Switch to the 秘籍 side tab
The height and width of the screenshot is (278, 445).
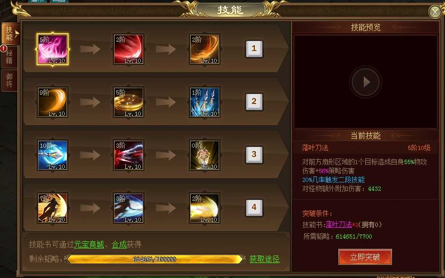[9, 57]
